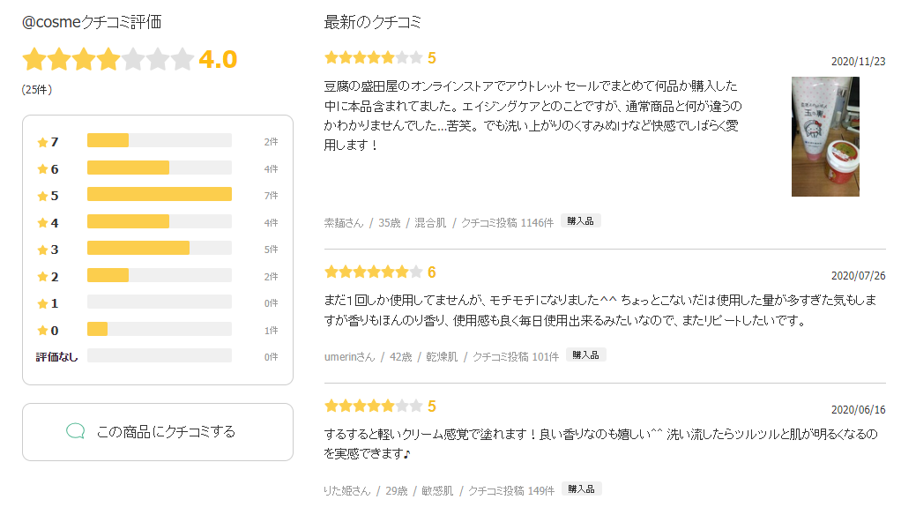Click 購入品 badge on 素麺さん review

point(580,221)
